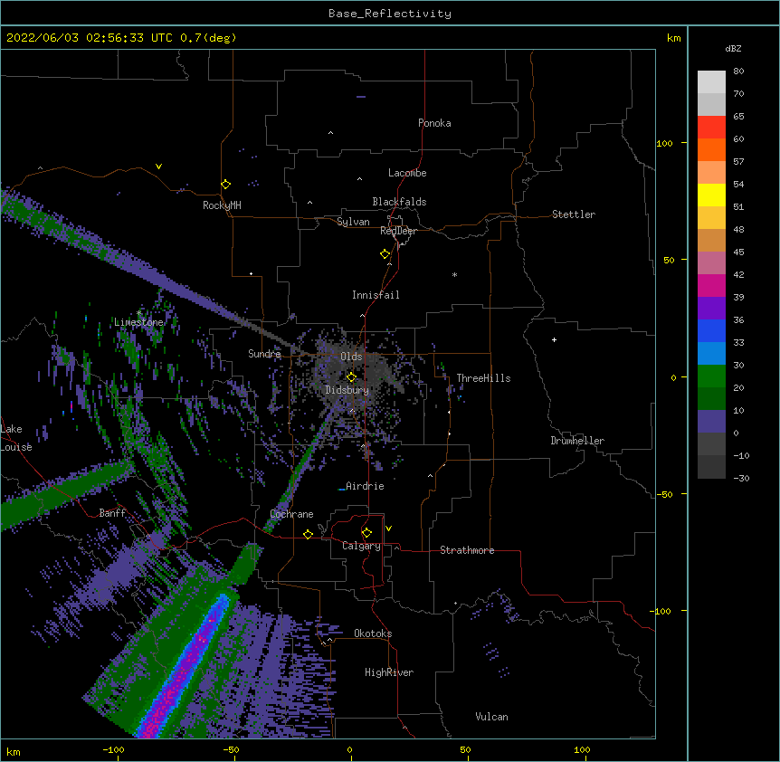This screenshot has width=780, height=762.
Task: Click the dBZ legend heading
Action: (x=733, y=48)
